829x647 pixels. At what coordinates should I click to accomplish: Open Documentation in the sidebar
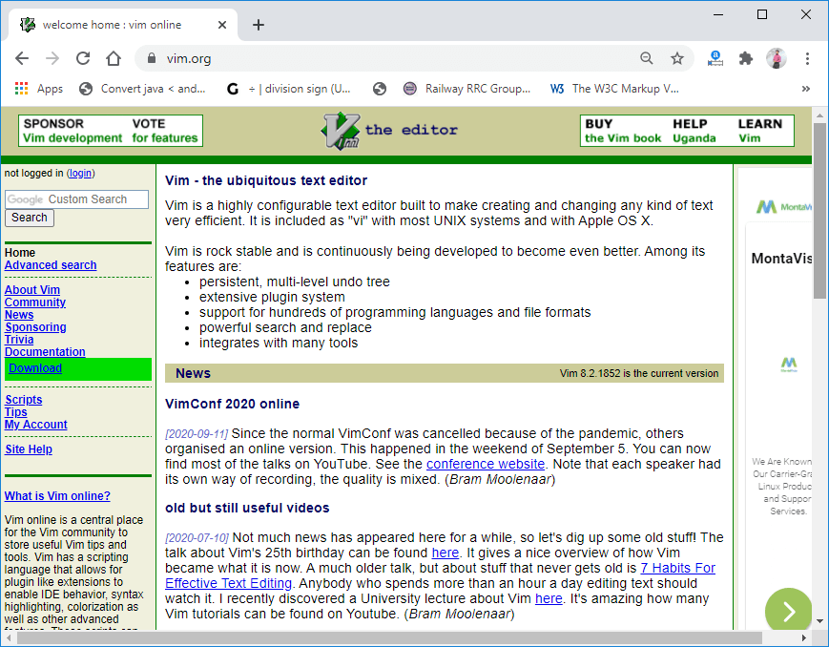point(45,352)
